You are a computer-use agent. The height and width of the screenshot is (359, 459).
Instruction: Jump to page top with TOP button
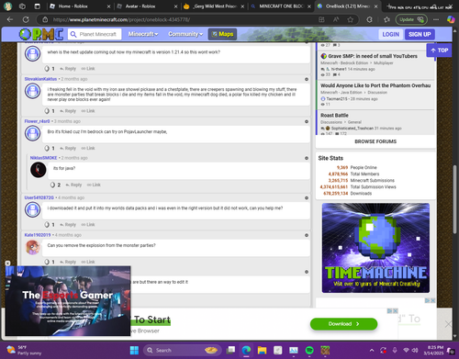point(439,50)
